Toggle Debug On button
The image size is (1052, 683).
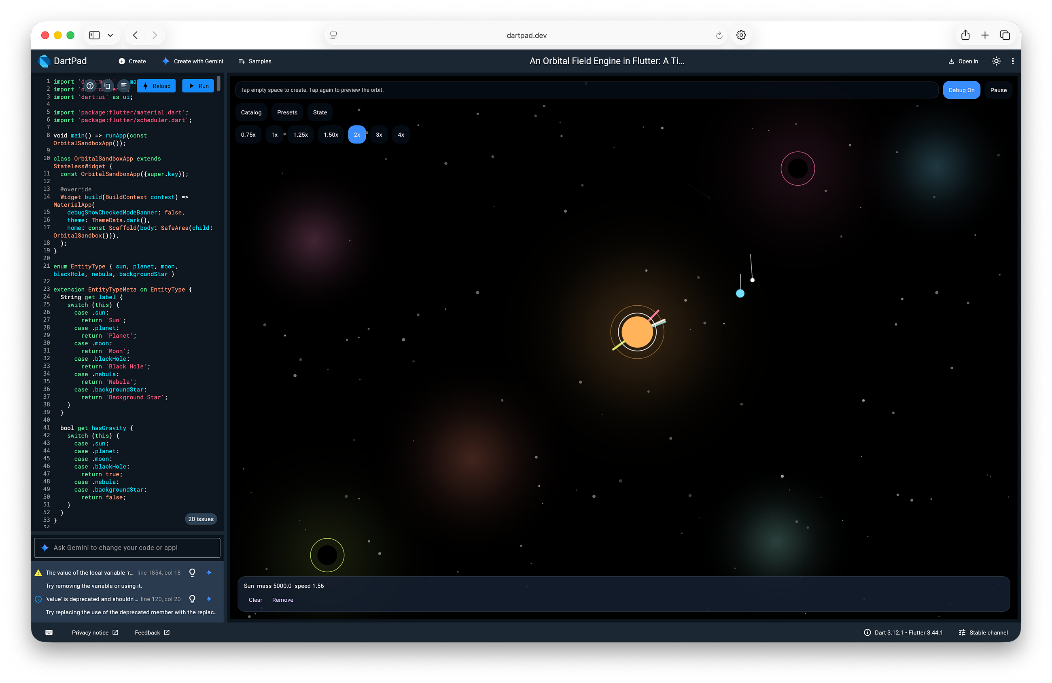coord(961,90)
